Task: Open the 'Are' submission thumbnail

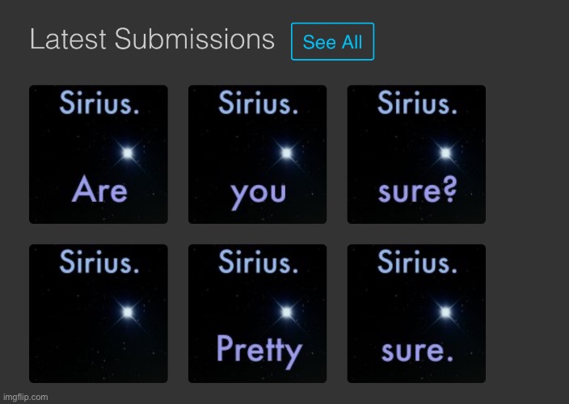Action: pyautogui.click(x=99, y=154)
